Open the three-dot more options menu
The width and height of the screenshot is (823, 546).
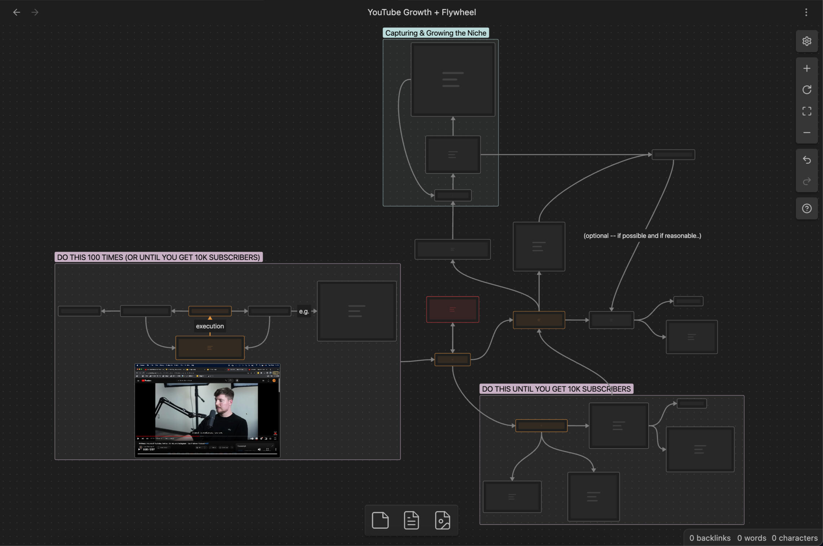(x=806, y=12)
